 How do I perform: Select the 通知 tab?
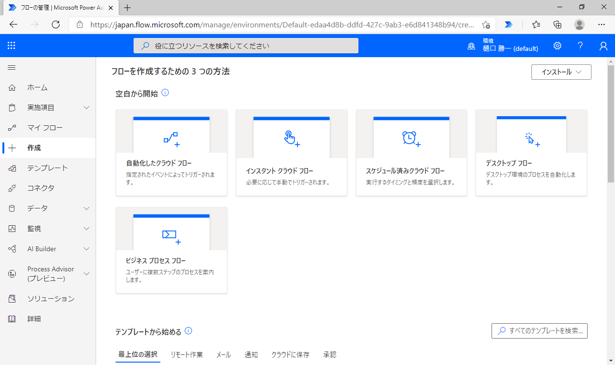[x=251, y=355]
